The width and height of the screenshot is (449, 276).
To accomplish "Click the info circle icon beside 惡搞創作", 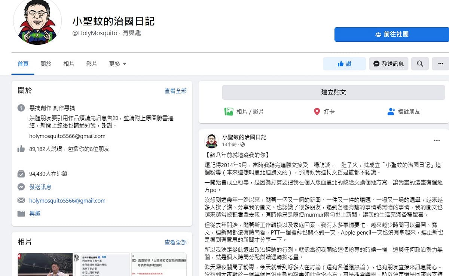I will tap(21, 108).
